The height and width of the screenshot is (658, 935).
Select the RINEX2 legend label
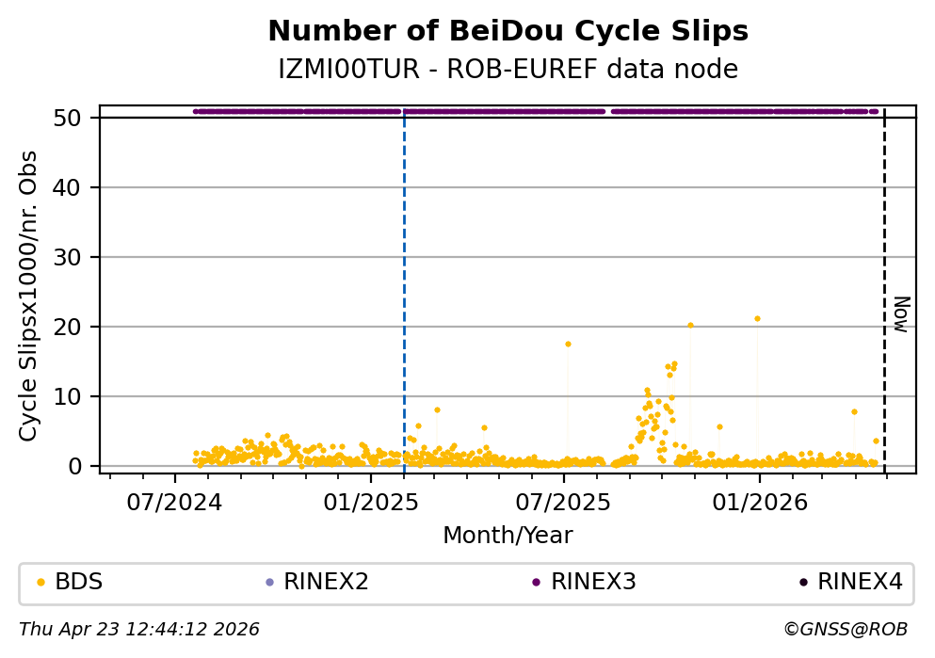tap(326, 582)
